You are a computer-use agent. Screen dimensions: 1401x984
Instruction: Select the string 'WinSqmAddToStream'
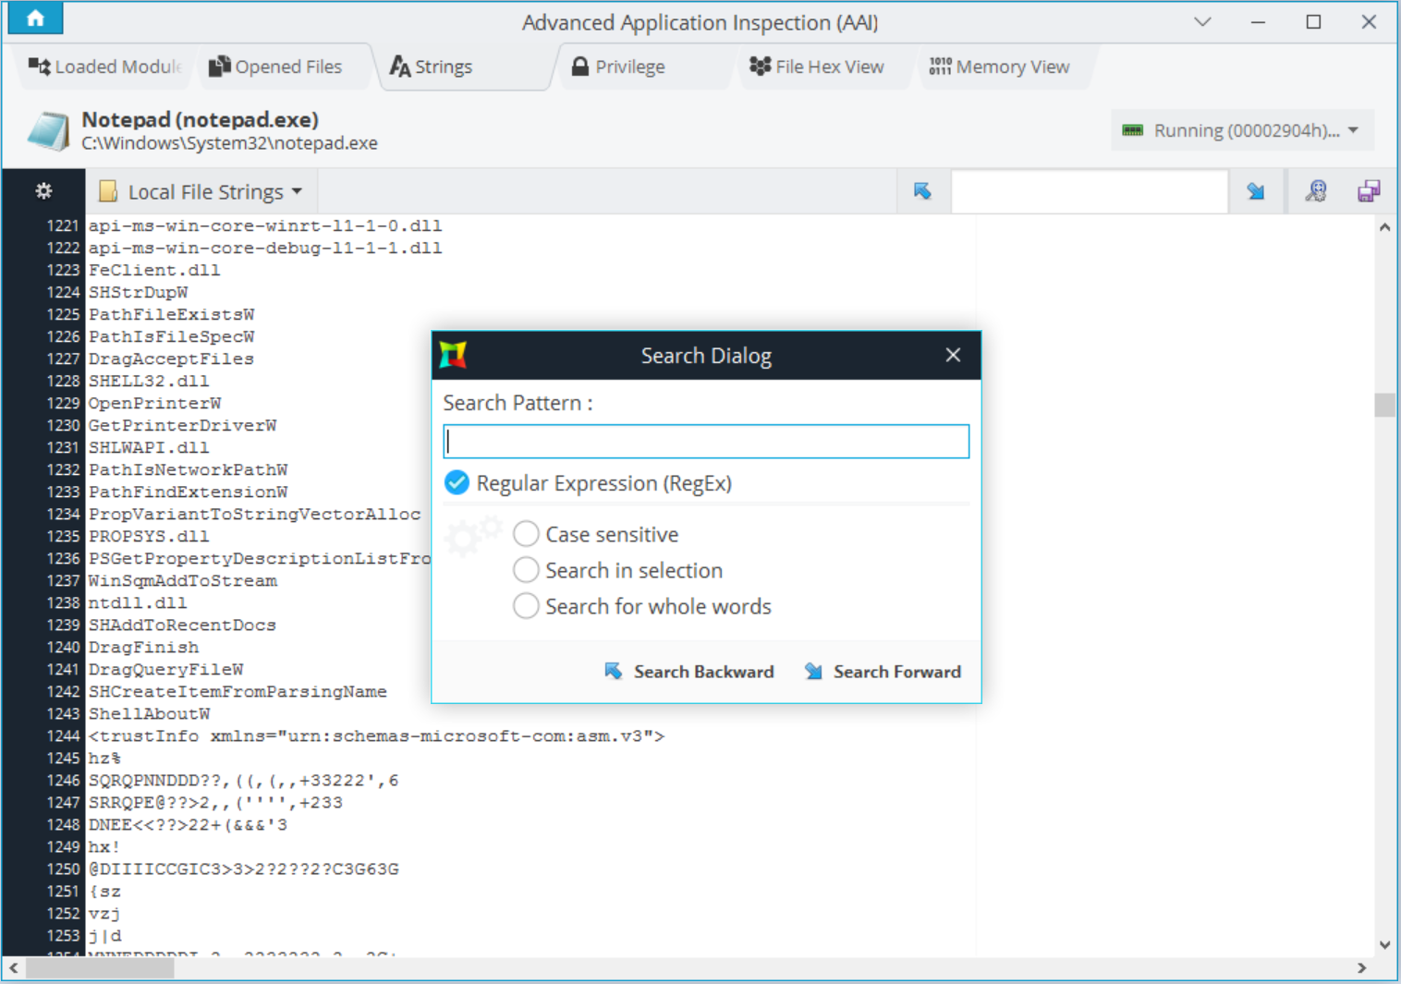coord(182,580)
